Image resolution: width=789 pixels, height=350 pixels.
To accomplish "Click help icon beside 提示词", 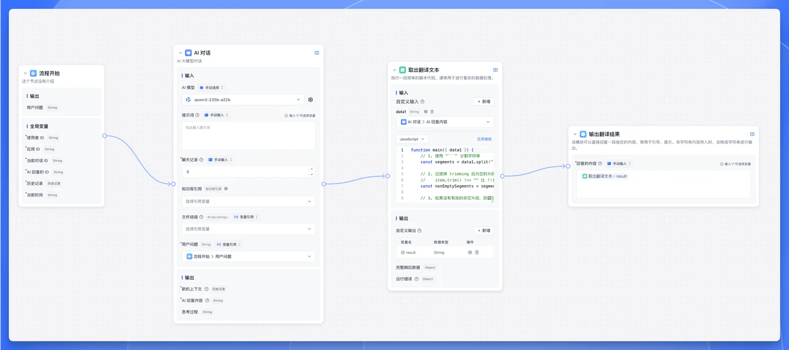I will (x=198, y=115).
